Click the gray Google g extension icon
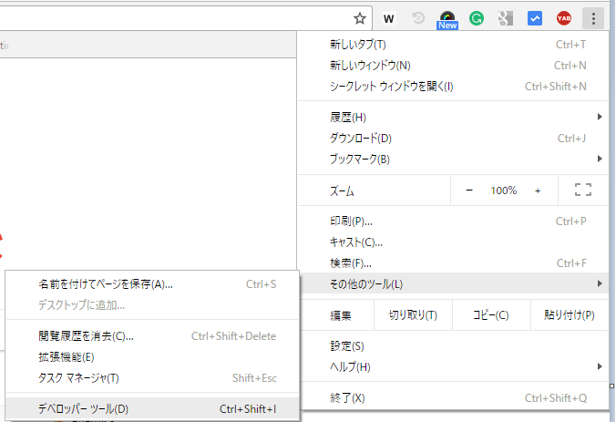Viewport: 616px width, 422px height. [x=505, y=17]
